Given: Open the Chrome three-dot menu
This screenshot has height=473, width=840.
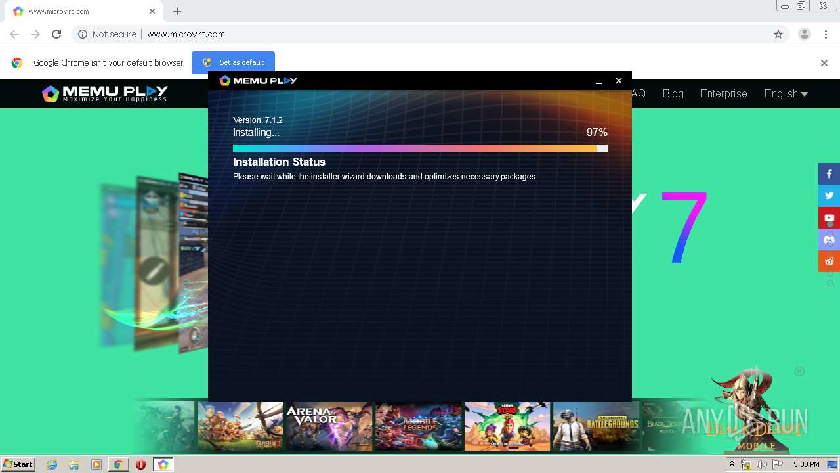Looking at the screenshot, I should click(826, 34).
